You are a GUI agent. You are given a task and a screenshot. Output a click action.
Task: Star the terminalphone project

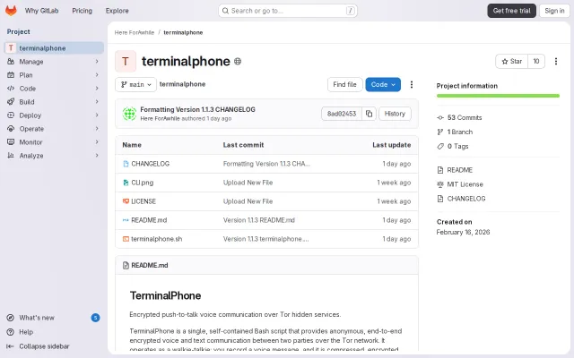[512, 62]
